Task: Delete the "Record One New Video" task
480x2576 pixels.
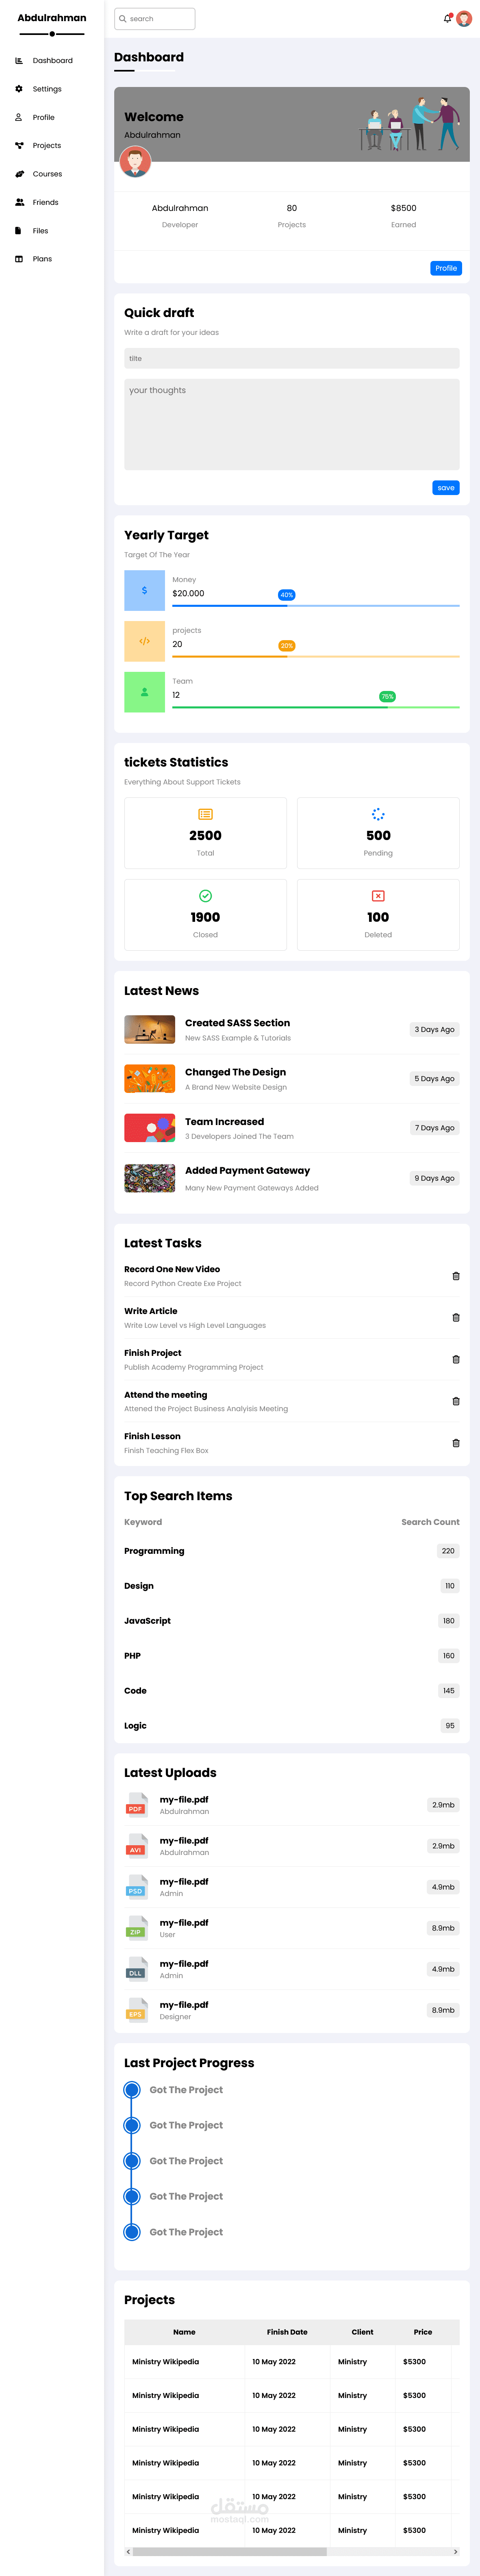Action: (456, 1276)
